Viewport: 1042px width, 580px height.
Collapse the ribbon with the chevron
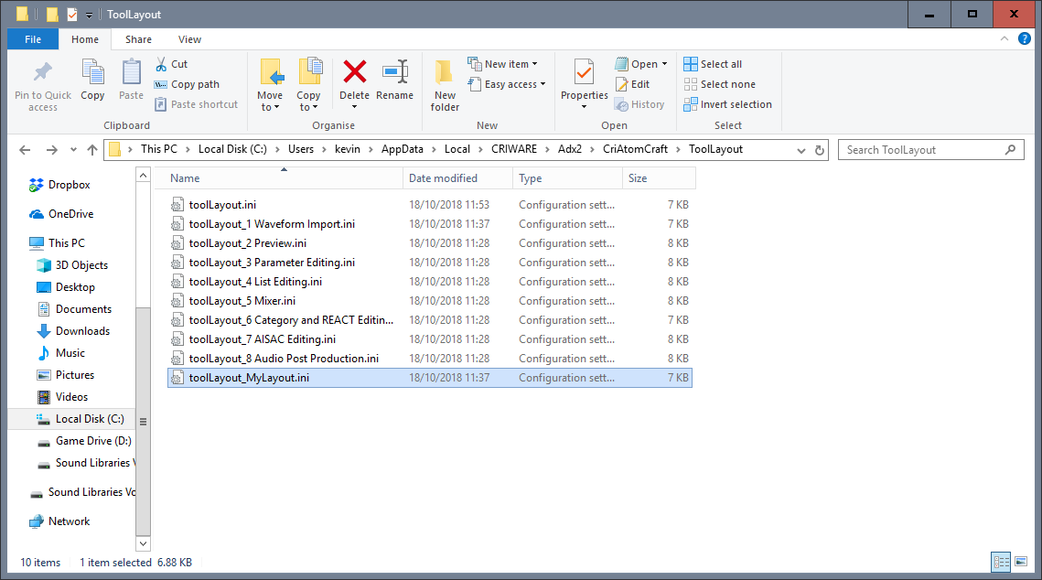point(1004,38)
